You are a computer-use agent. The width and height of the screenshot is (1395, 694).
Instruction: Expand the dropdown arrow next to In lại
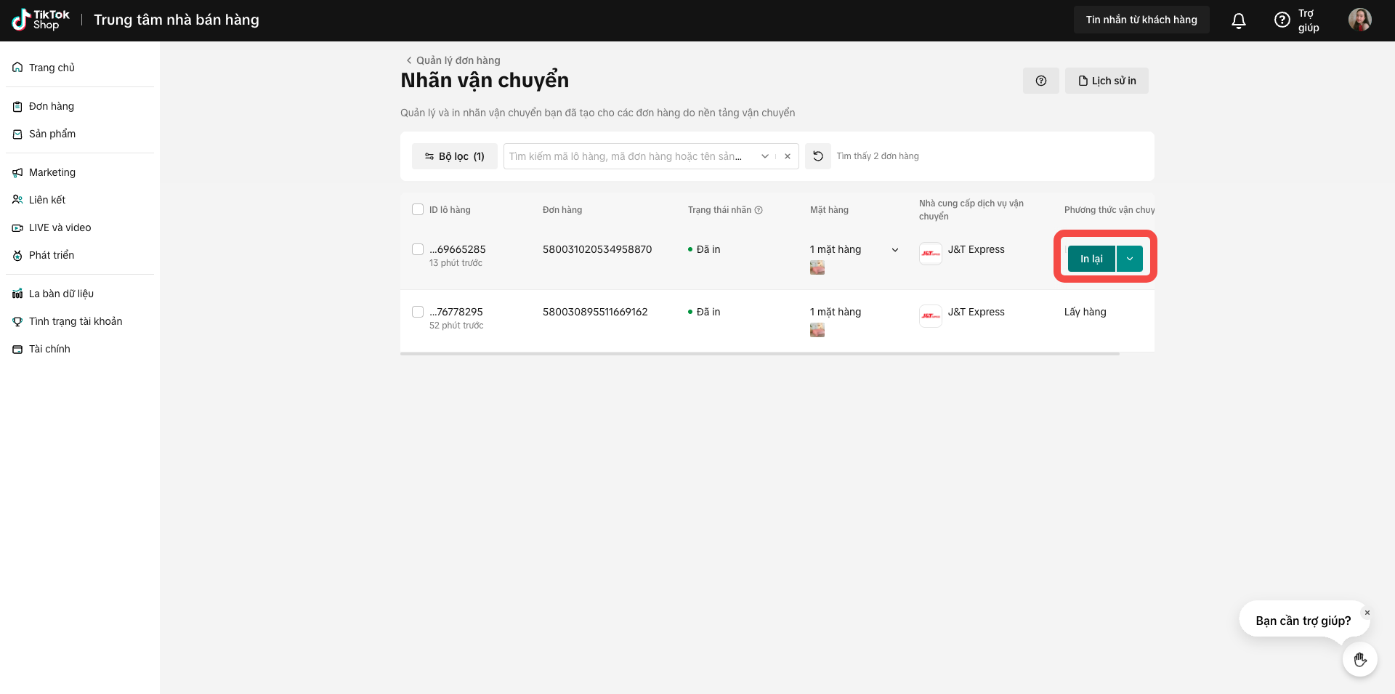click(x=1130, y=259)
